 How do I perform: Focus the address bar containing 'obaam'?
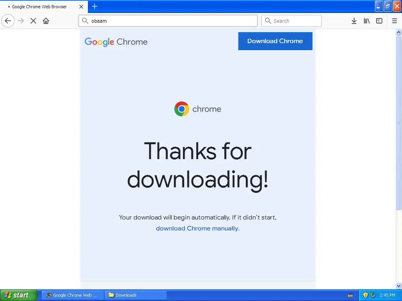point(168,21)
